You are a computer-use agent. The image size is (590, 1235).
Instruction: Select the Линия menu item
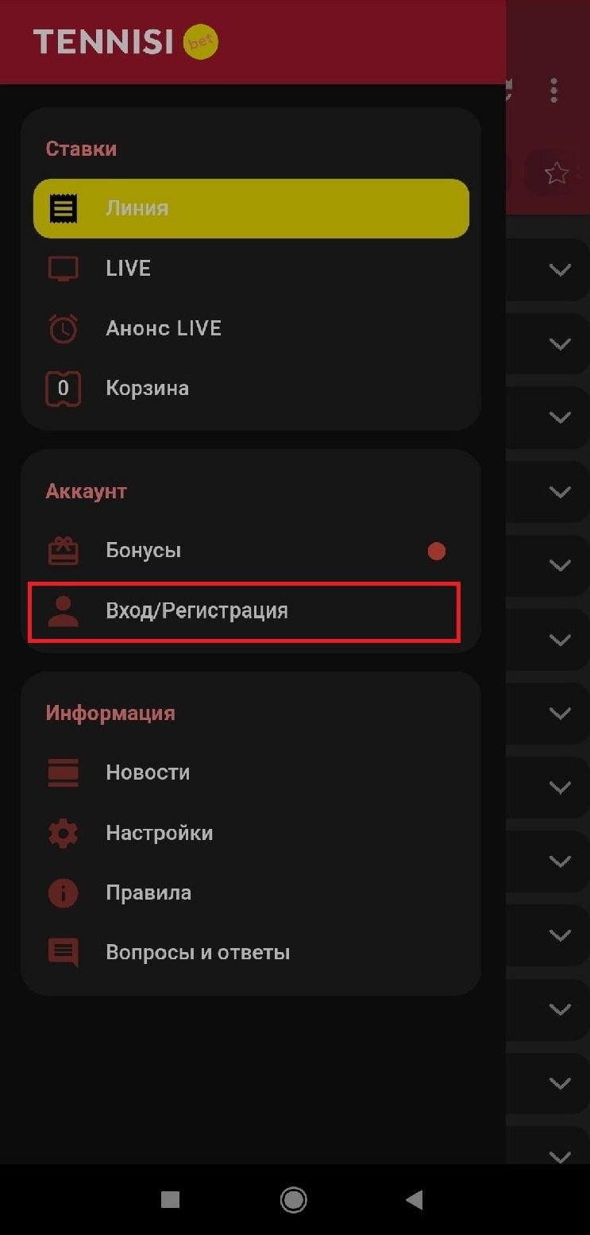[x=251, y=208]
